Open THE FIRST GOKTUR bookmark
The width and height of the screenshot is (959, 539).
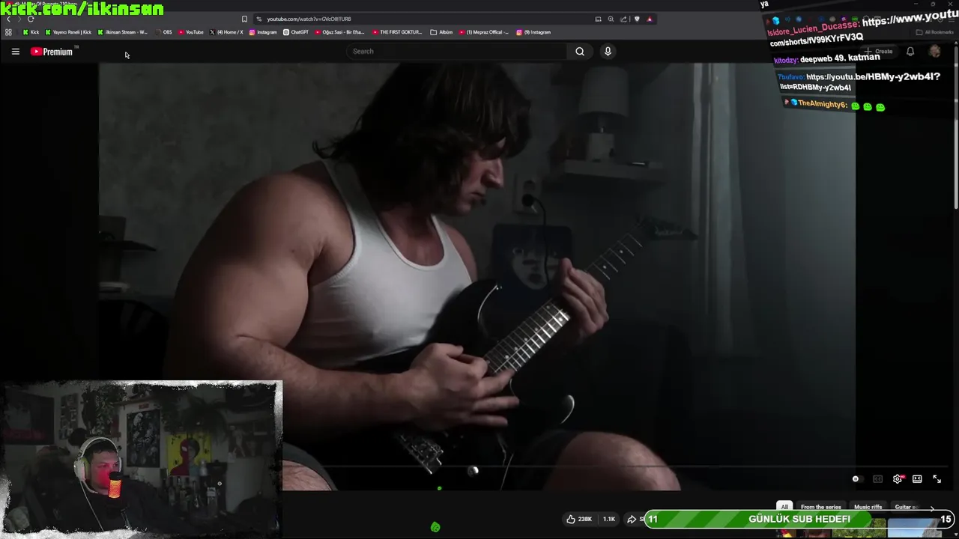pos(397,32)
